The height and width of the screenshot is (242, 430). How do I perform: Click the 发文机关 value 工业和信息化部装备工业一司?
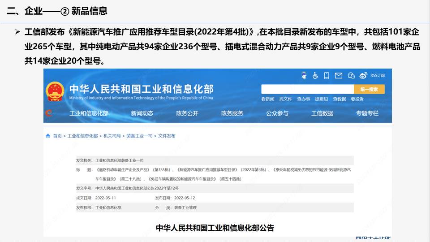[119, 160]
